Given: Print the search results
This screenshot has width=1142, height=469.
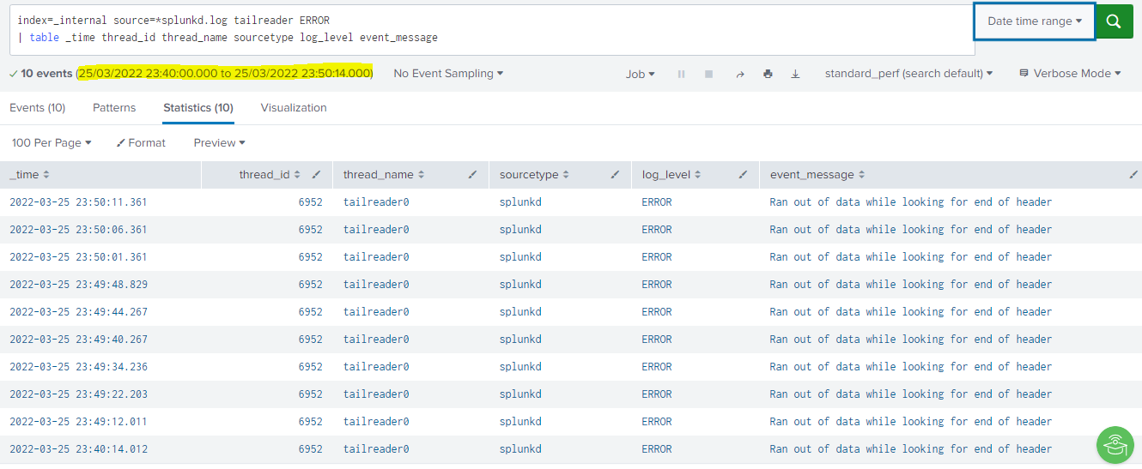Looking at the screenshot, I should point(768,75).
